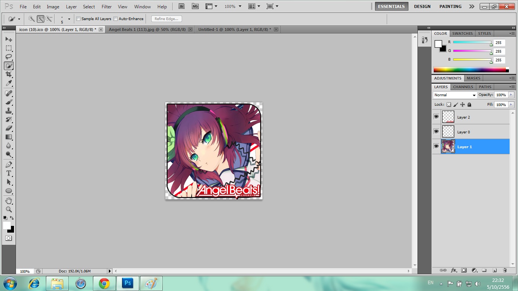Open Opacity slider arrow
Viewport: 518px width, 291px height.
511,95
